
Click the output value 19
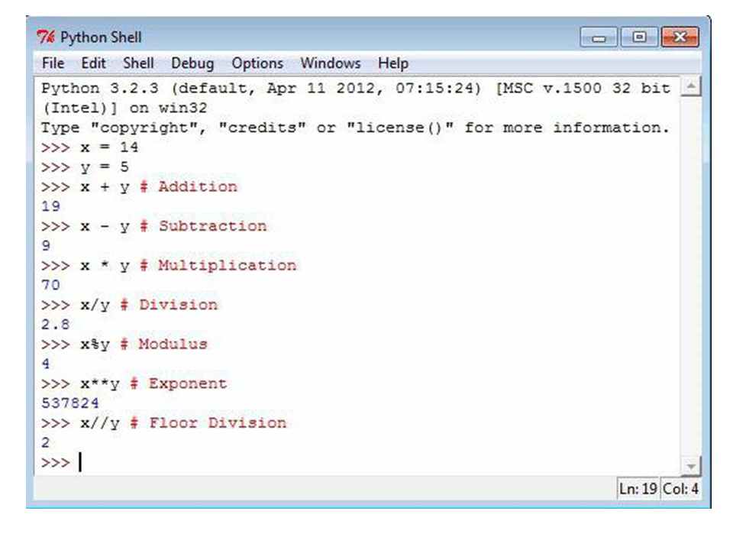[x=50, y=206]
